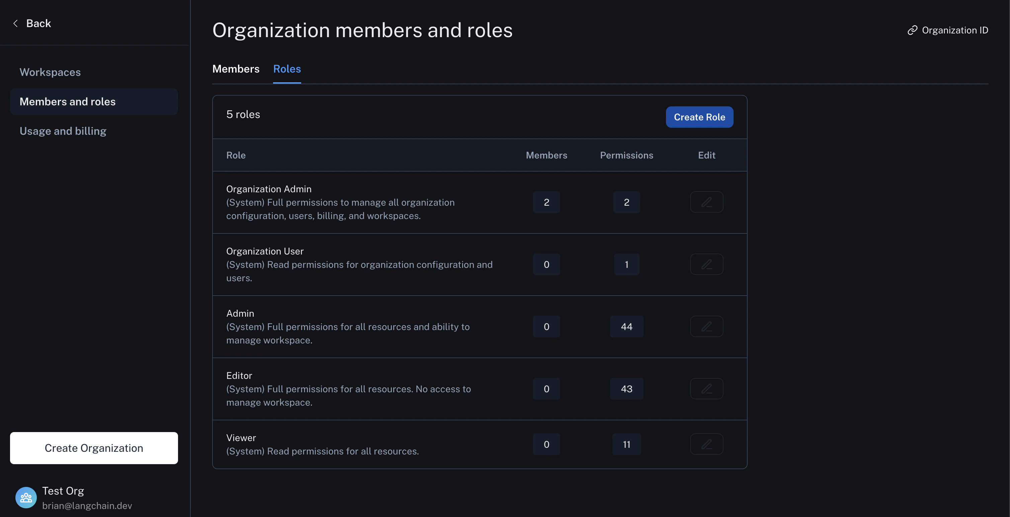
Task: Click the Create Role button
Action: point(699,117)
